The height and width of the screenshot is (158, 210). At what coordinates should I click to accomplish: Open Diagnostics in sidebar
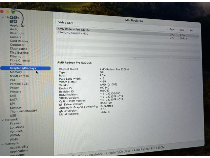(18, 49)
